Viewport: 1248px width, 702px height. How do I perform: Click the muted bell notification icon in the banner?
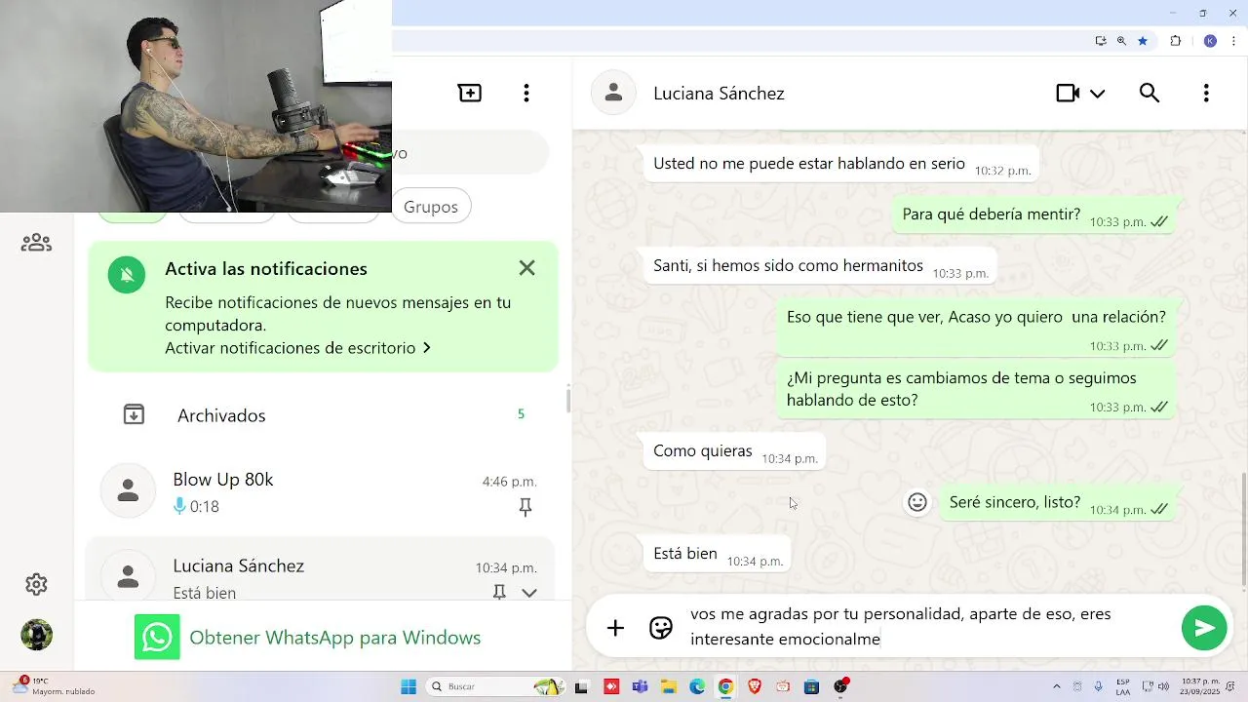[127, 275]
